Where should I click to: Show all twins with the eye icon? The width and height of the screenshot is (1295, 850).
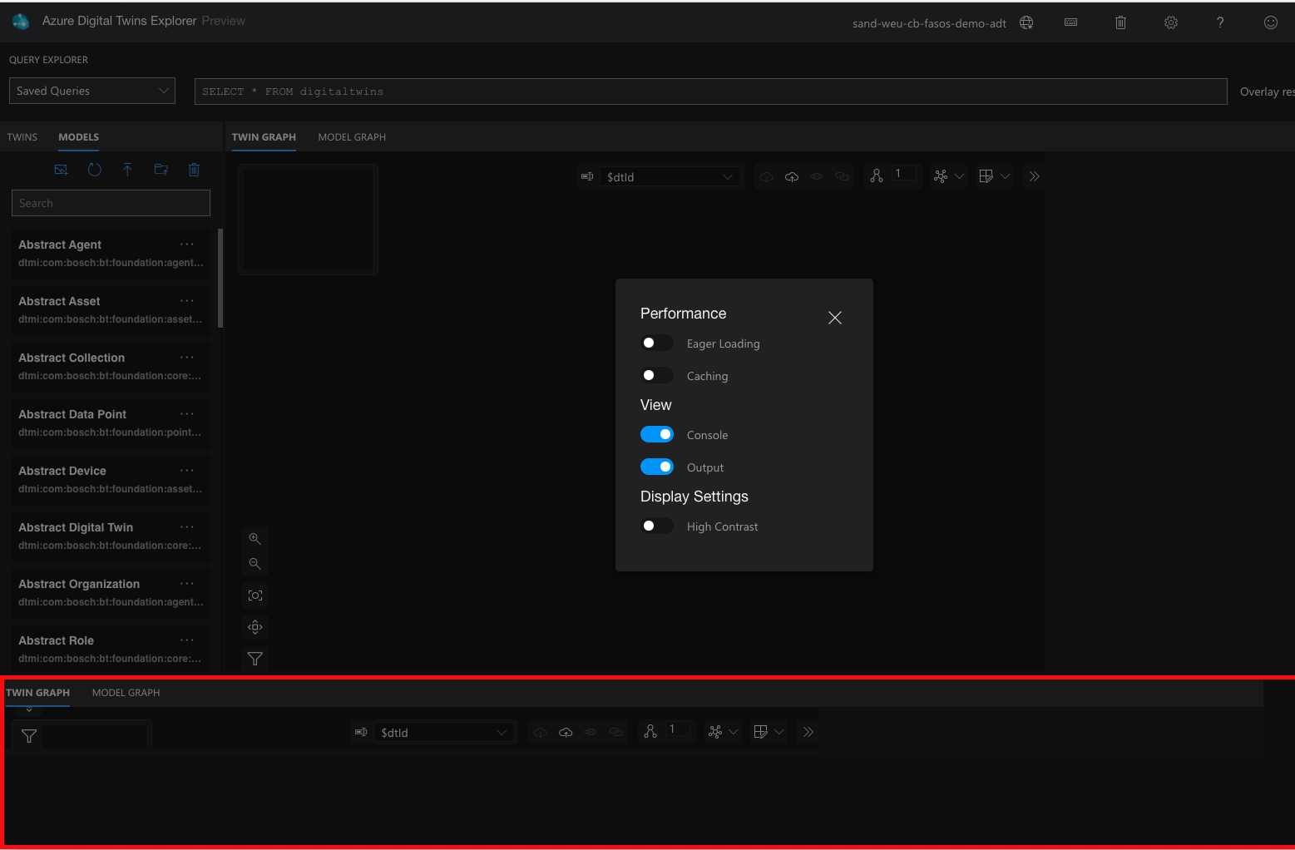817,176
